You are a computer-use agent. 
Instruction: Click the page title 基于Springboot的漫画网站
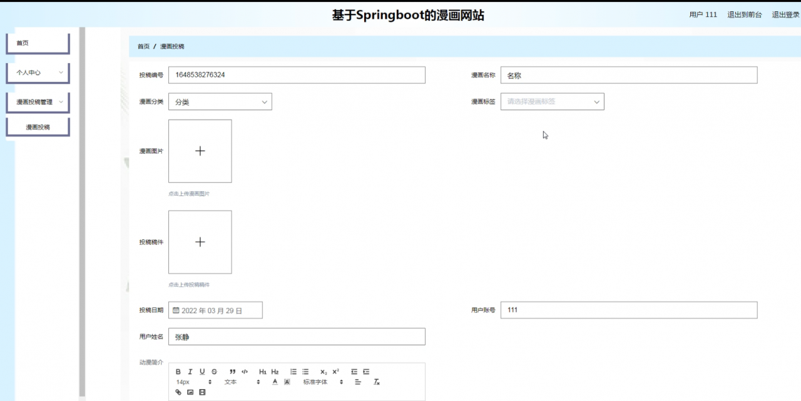tap(408, 16)
